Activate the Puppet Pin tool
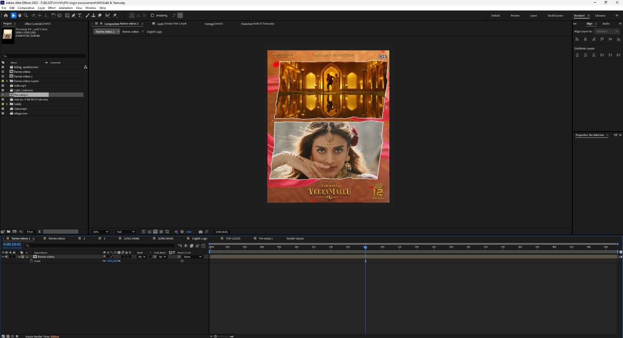The image size is (623, 338). pos(115,16)
